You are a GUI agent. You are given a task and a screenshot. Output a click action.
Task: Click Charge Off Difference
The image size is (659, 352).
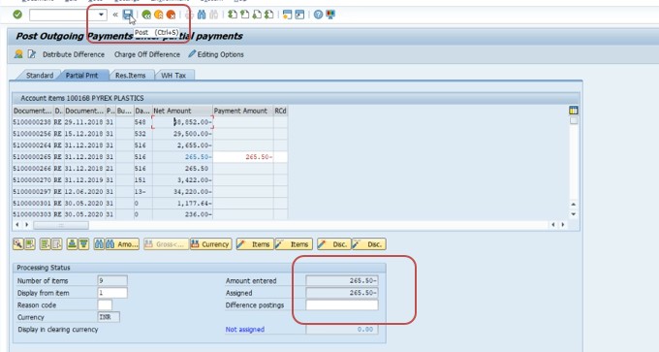click(x=147, y=54)
